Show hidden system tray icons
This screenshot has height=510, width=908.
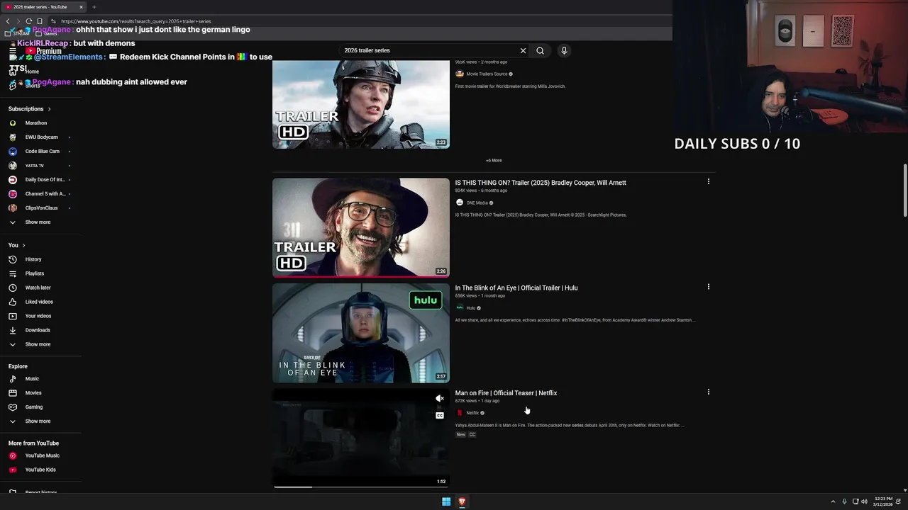coord(833,501)
